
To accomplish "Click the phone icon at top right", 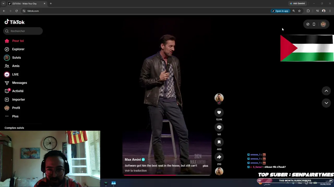I will (314, 24).
